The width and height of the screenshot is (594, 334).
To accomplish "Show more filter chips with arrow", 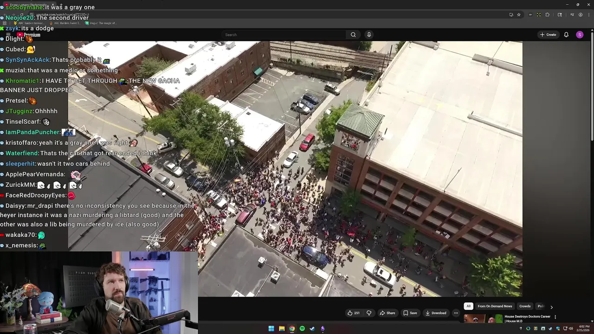I will [551, 307].
